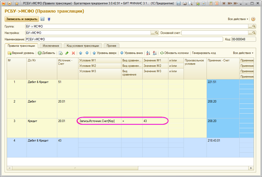Viewport: 262px width, 177px height.
Task: Select source account cell 51 in row 1
Action: click(68, 89)
